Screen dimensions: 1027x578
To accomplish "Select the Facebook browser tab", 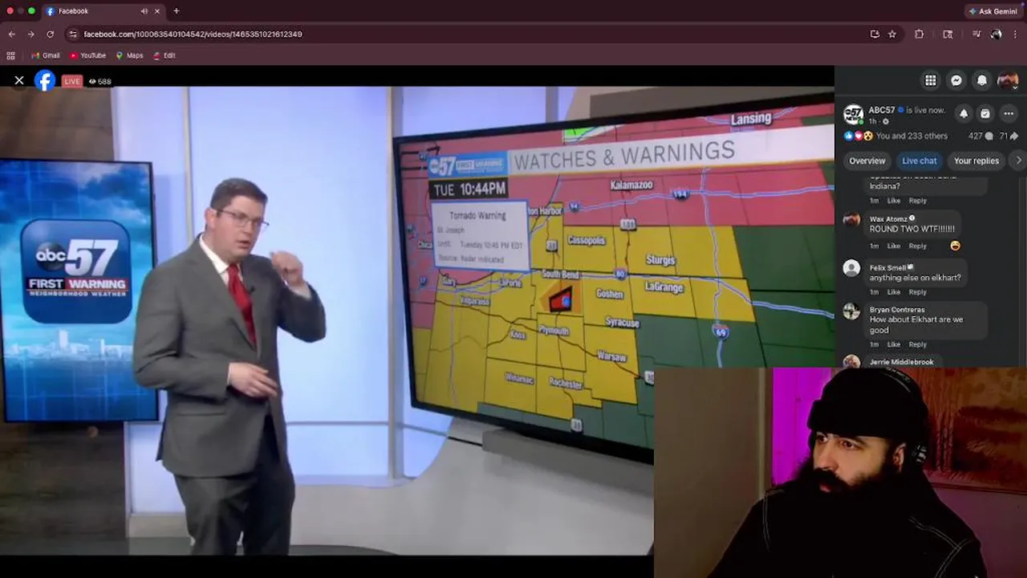I will [x=103, y=11].
